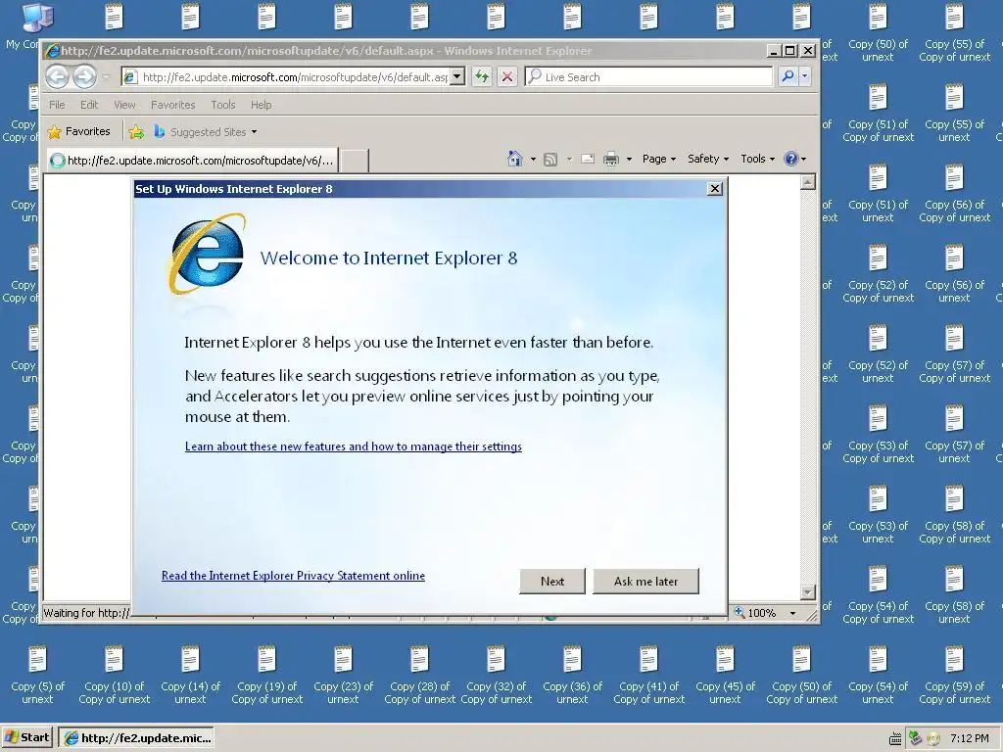Click the Start button
This screenshot has width=1003, height=752.
[27, 738]
